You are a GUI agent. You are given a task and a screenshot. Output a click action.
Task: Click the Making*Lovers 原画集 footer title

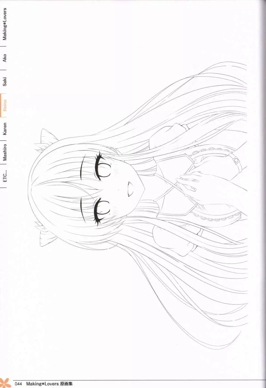click(x=49, y=384)
